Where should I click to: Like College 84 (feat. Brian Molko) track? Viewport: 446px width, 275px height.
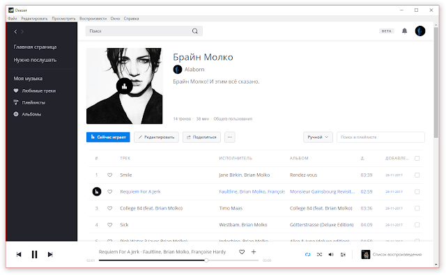click(x=110, y=208)
